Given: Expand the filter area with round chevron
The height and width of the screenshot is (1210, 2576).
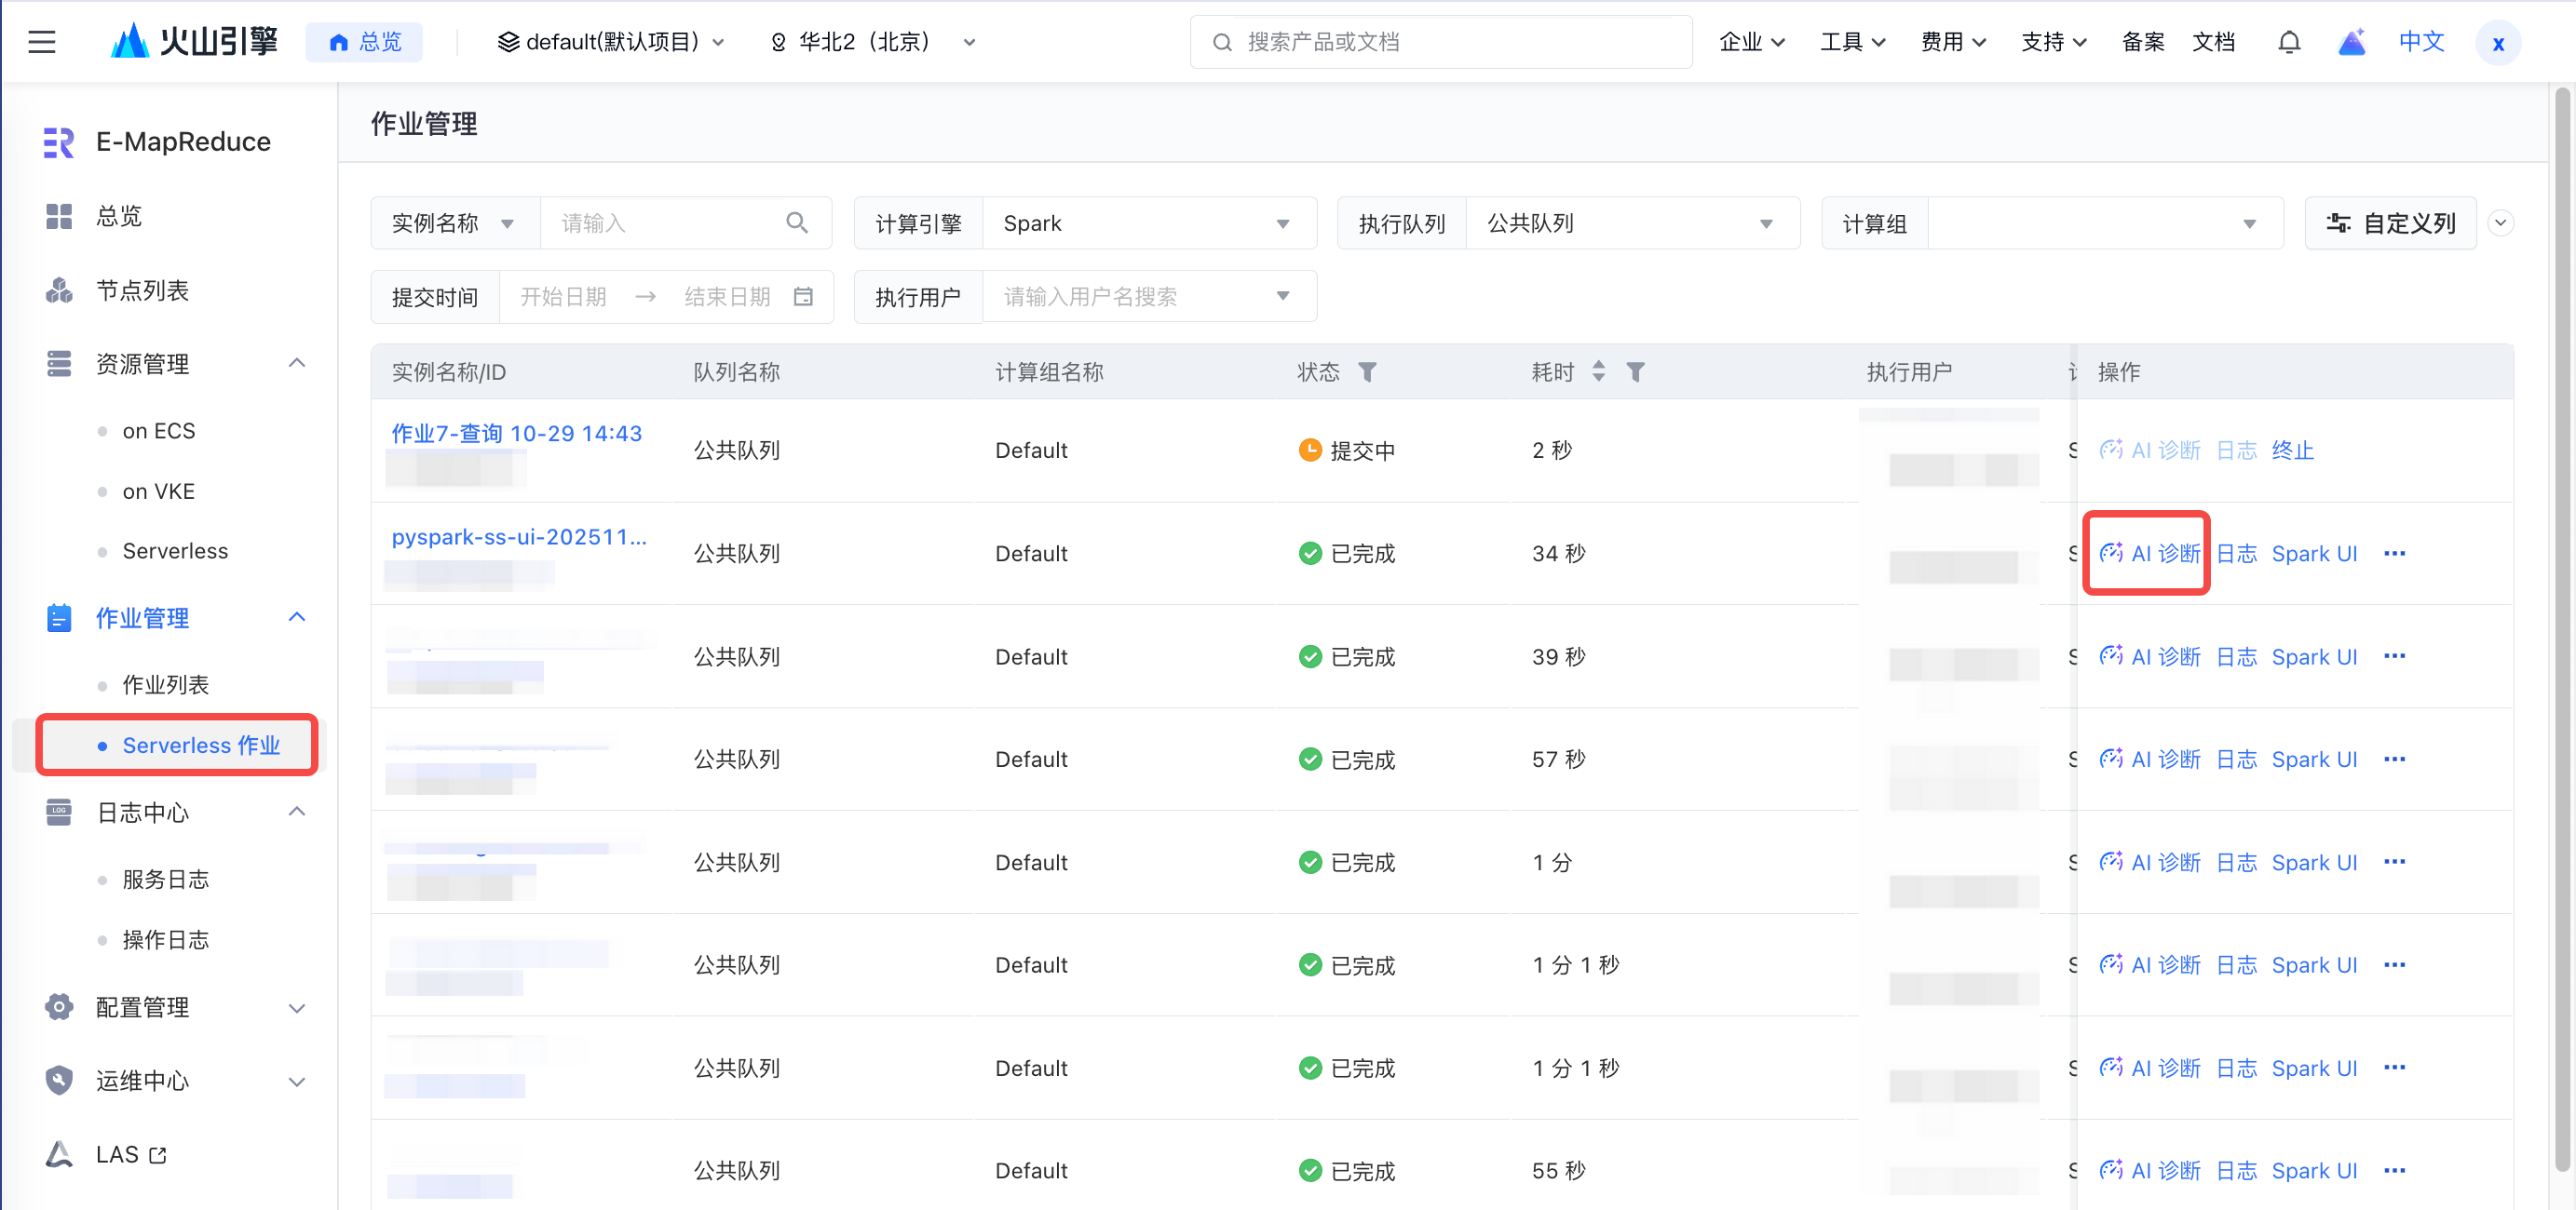Looking at the screenshot, I should [x=2500, y=222].
